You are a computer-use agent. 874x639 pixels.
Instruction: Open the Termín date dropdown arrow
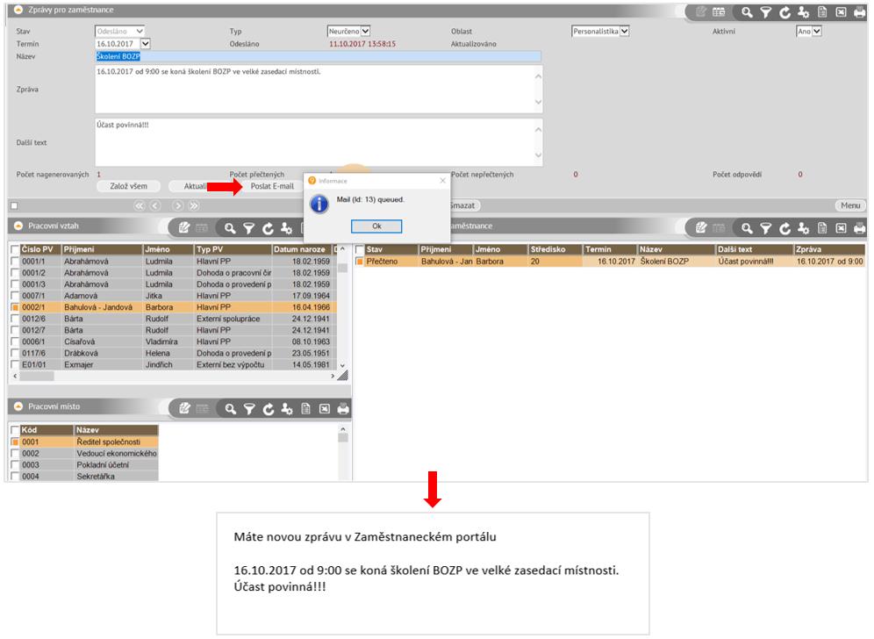click(x=145, y=44)
